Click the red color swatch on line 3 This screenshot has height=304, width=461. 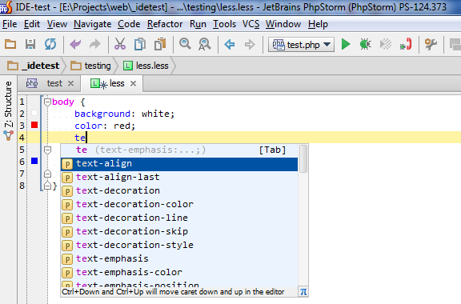[34, 125]
